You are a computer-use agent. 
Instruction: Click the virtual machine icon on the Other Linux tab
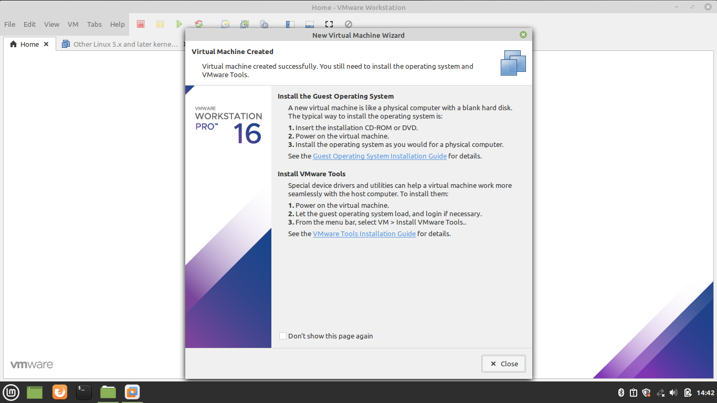pos(66,44)
